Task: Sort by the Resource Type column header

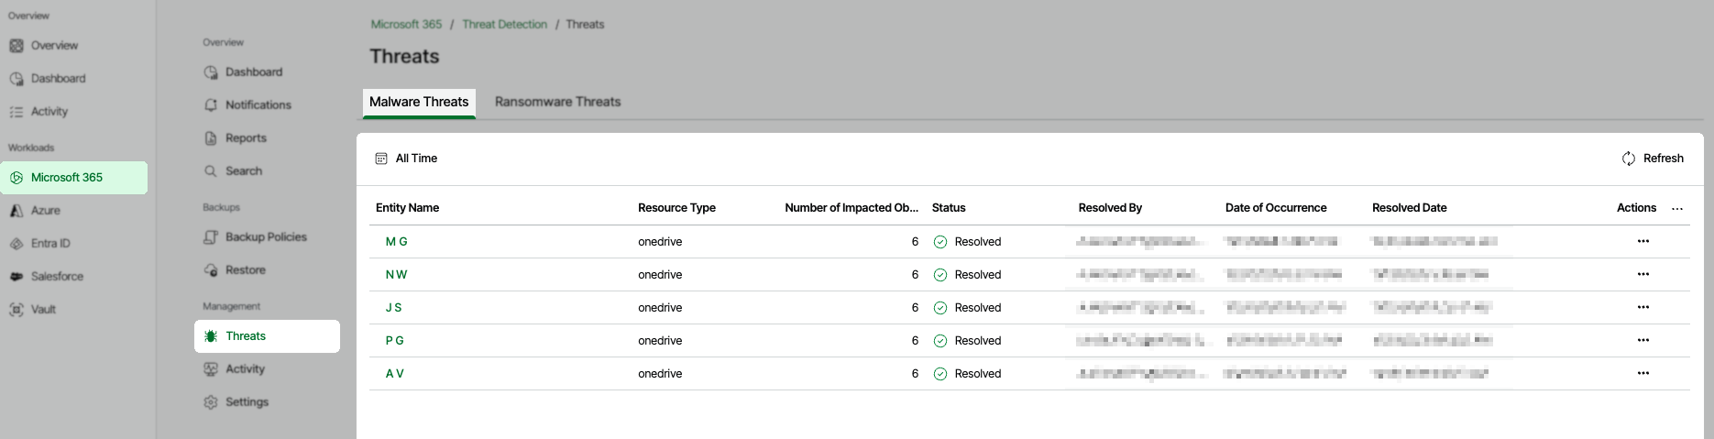Action: [676, 208]
